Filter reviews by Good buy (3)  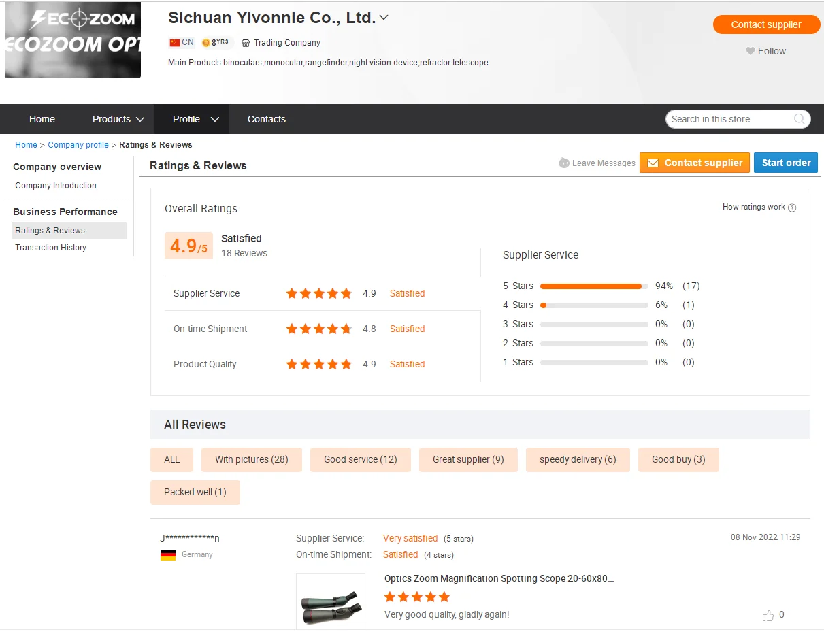point(678,460)
